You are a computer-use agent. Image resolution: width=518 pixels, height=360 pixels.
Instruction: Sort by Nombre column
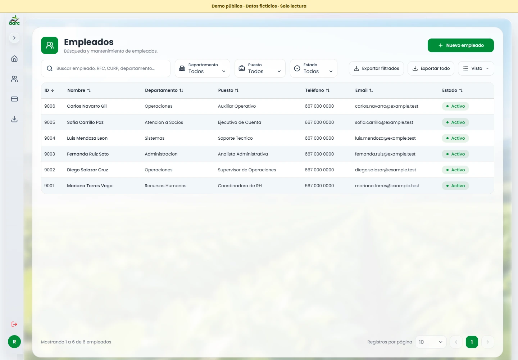pos(79,90)
